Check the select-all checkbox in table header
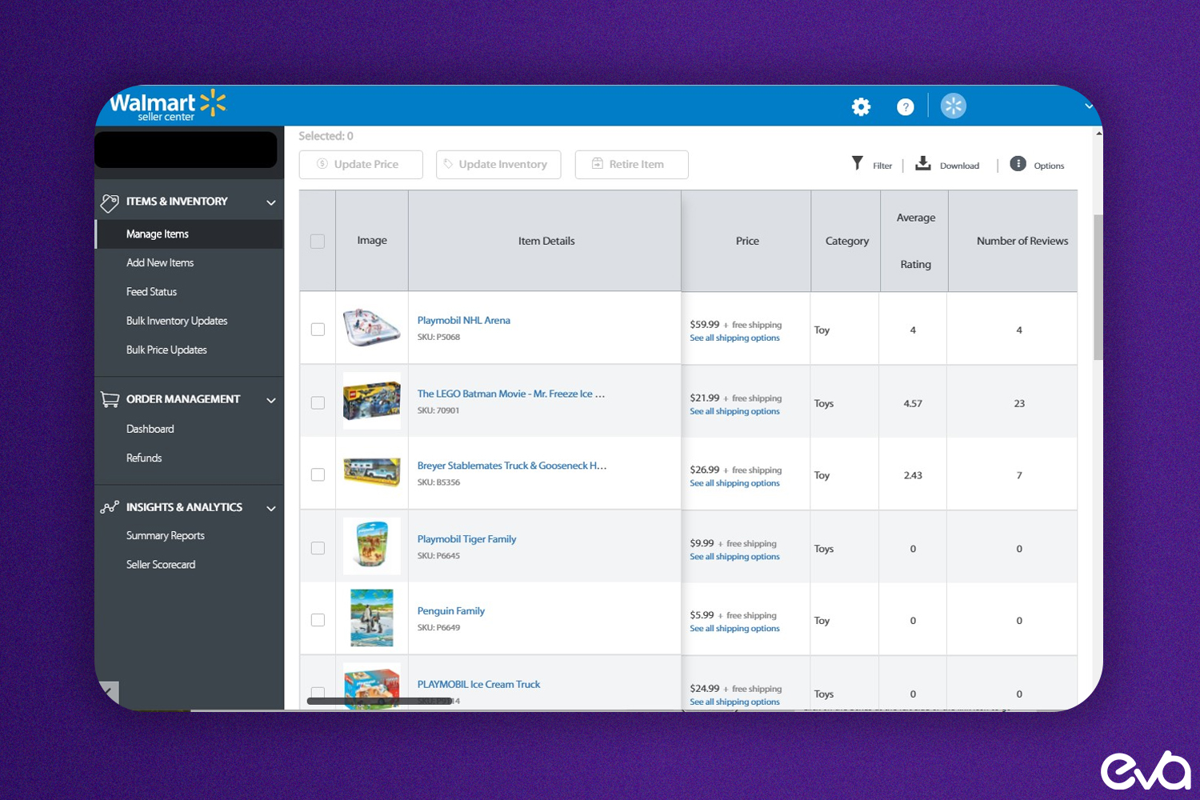 click(x=318, y=241)
